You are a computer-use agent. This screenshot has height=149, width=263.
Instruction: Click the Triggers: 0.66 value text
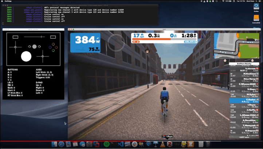(x=43, y=78)
